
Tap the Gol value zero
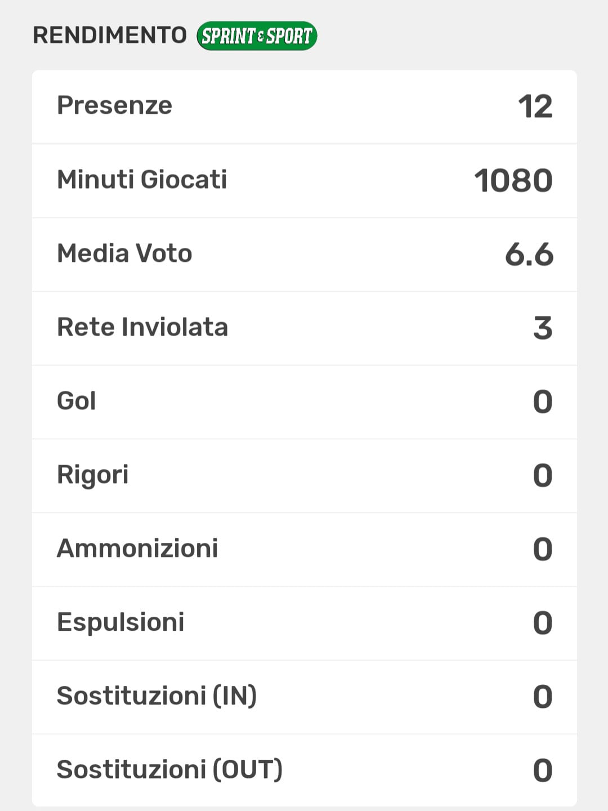click(x=542, y=402)
